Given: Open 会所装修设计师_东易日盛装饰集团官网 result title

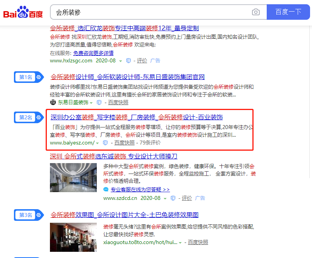Looking at the screenshot, I should 127,77.
